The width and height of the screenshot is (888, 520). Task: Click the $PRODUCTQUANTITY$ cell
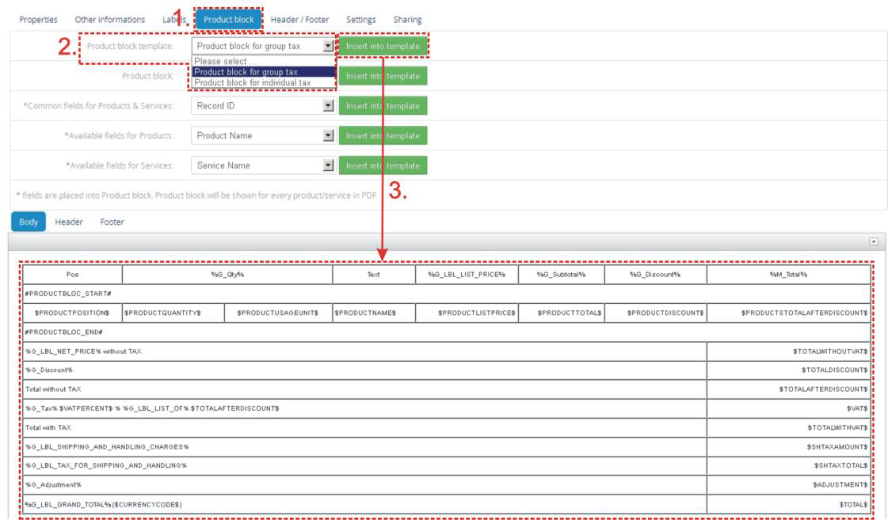tap(173, 313)
